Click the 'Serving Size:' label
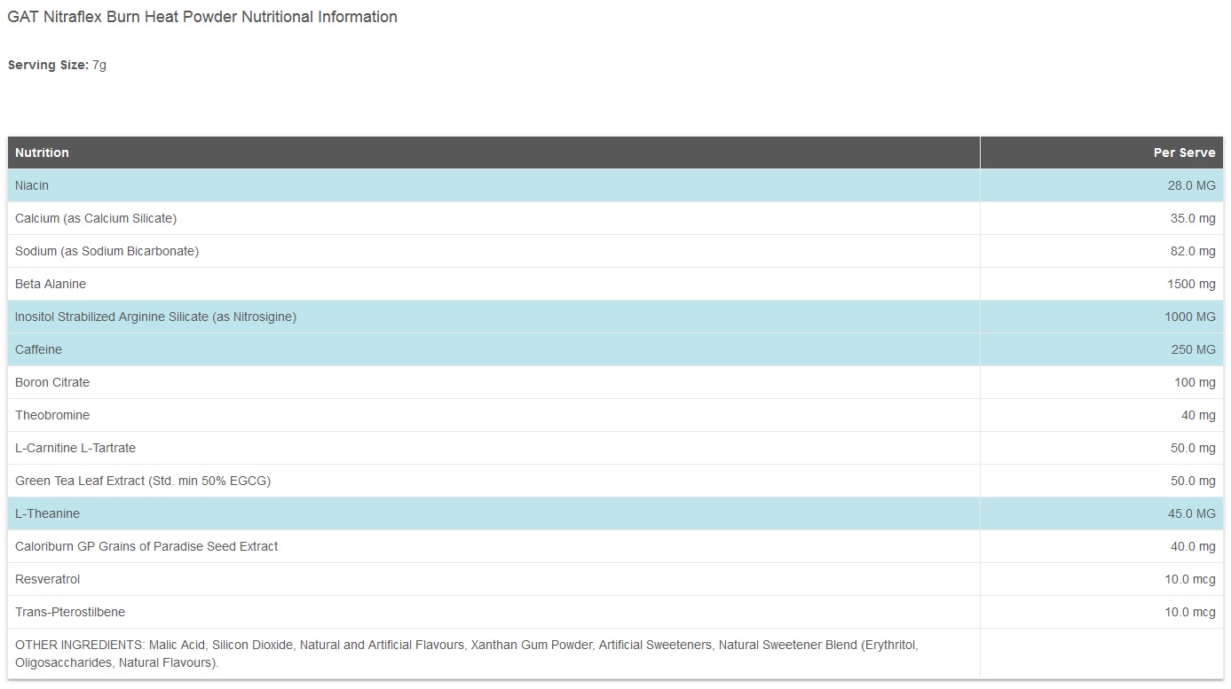1231x689 pixels. [48, 65]
